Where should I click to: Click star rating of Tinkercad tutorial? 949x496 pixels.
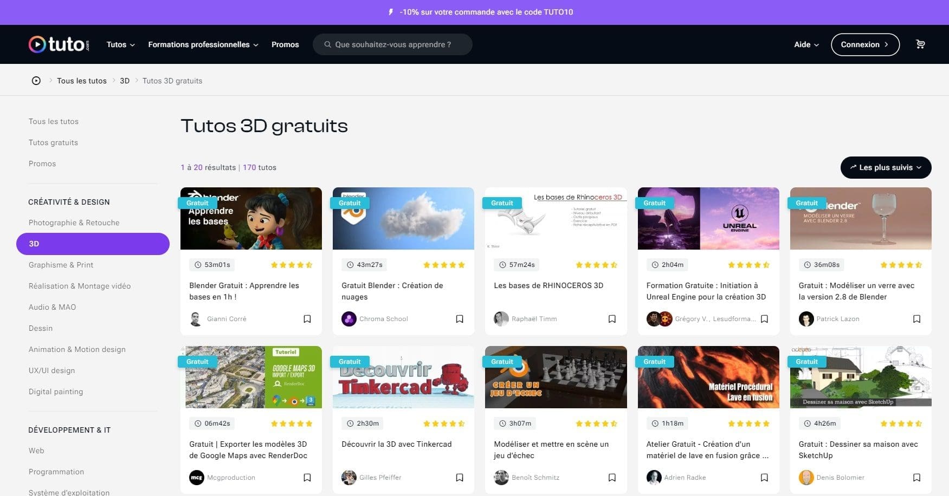(x=444, y=423)
